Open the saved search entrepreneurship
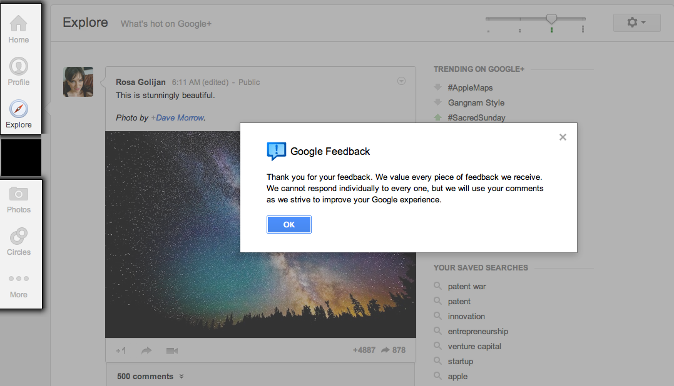 pyautogui.click(x=478, y=332)
